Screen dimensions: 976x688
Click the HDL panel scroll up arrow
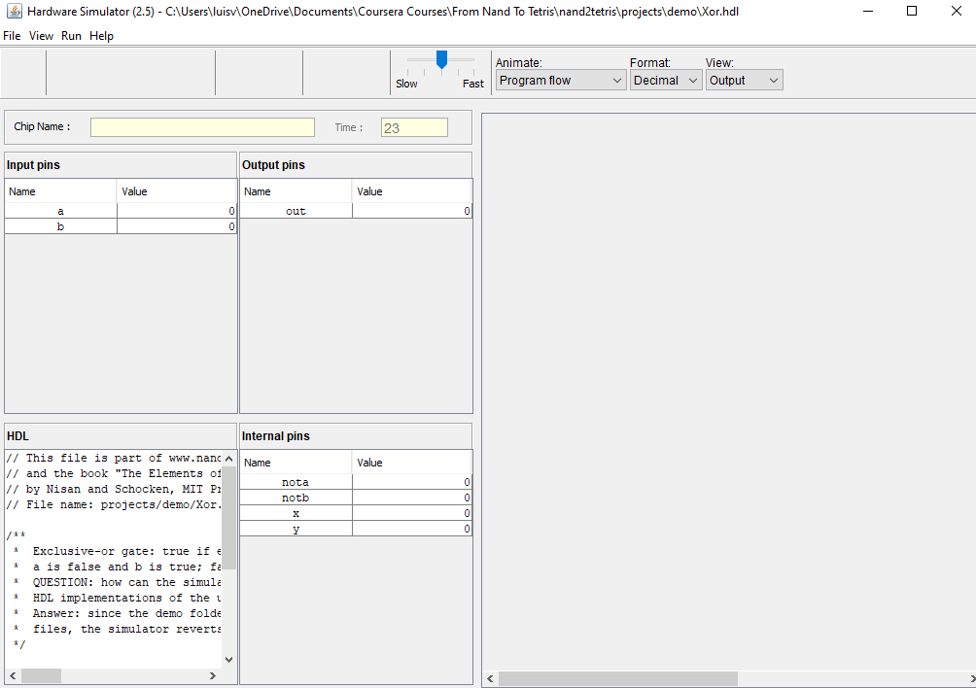[x=229, y=459]
